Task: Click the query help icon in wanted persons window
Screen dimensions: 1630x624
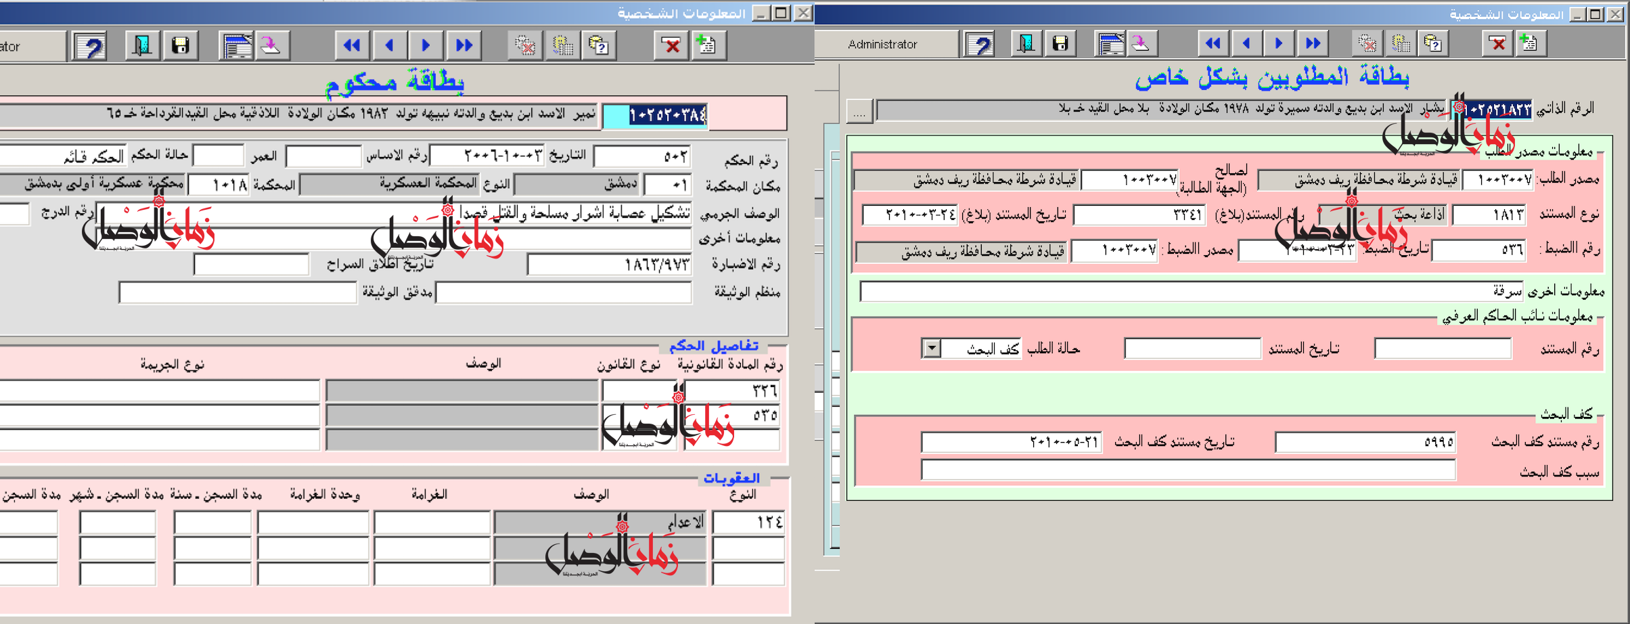Action: tap(1433, 44)
